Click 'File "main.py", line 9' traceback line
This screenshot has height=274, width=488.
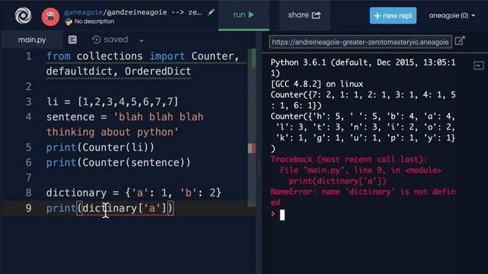[361, 170]
